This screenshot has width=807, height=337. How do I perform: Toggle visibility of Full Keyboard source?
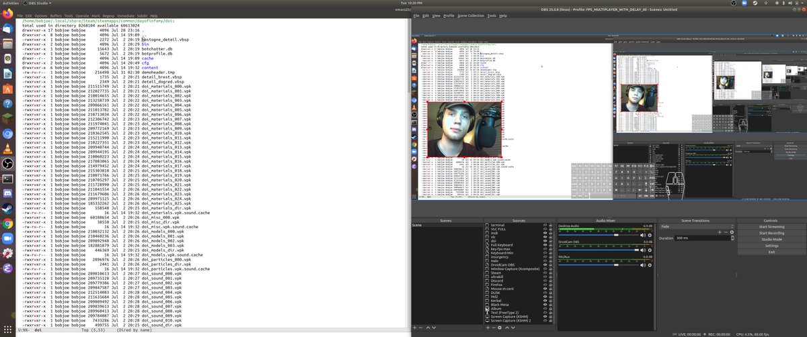click(x=545, y=245)
